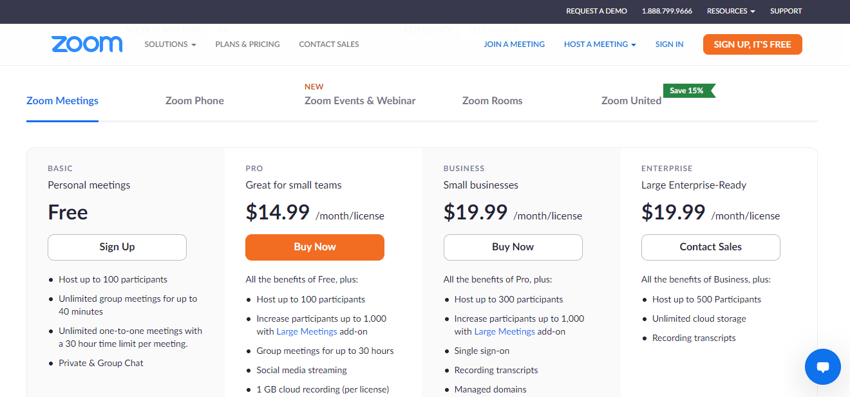Switch to the Zoom Phone tab

(194, 100)
